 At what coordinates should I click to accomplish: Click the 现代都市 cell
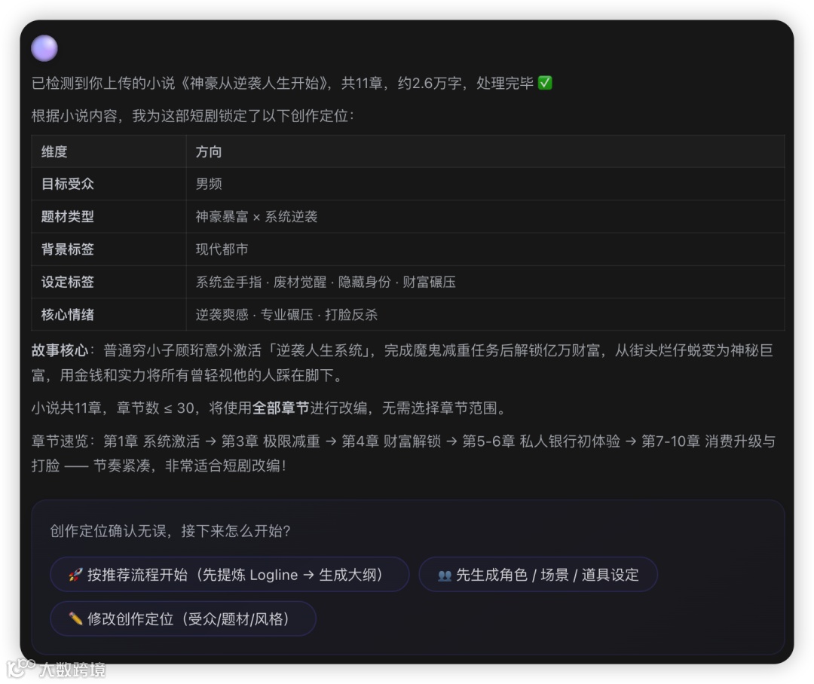coord(485,249)
